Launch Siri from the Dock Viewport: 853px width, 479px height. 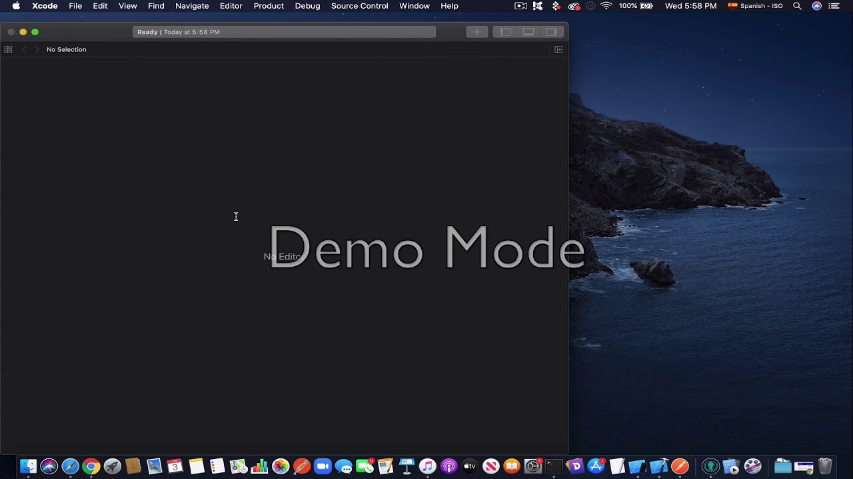coord(49,466)
